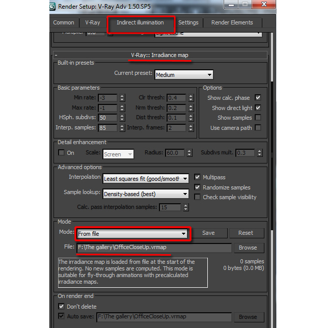Click the Interp. samples spinner arrows
This screenshot has height=328, width=326.
(122, 128)
